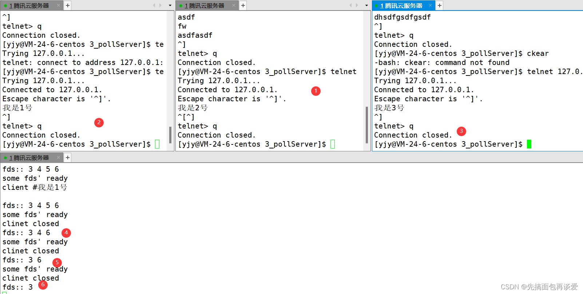Click the shell prompt cursor in the middle pane
The image size is (583, 294).
click(333, 144)
